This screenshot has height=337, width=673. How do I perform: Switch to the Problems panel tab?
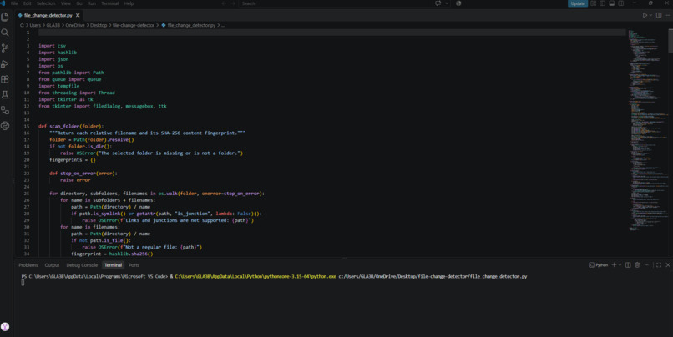[x=28, y=265]
